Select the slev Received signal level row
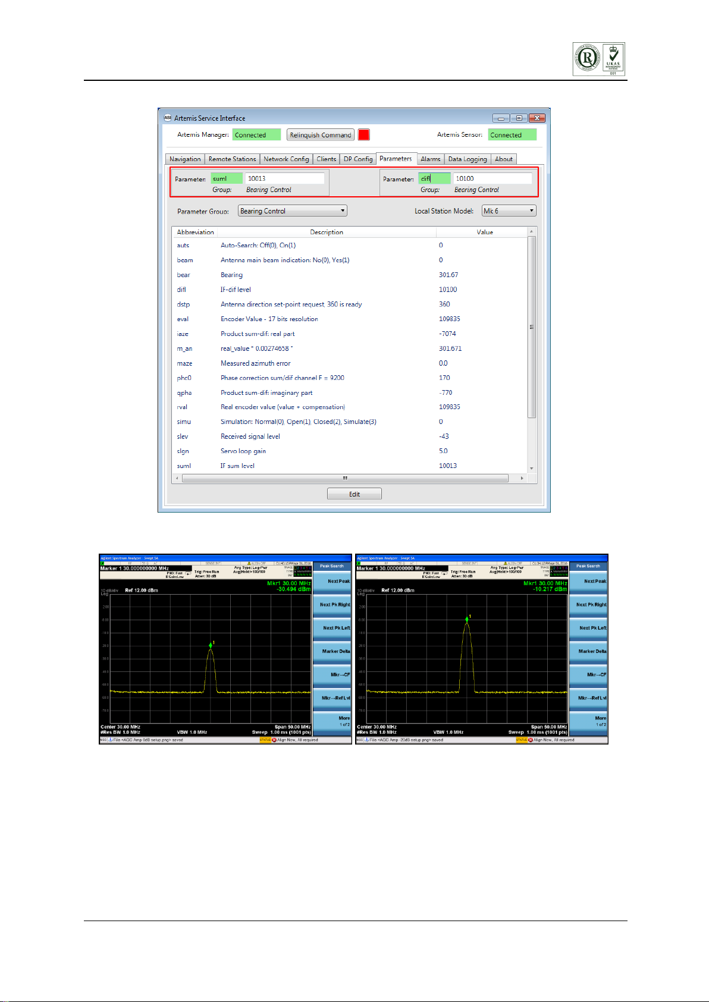The height and width of the screenshot is (1002, 709). pyautogui.click(x=350, y=436)
